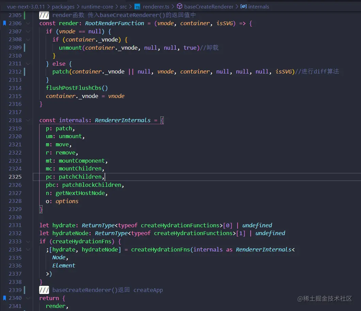The width and height of the screenshot is (361, 311).
Task: Click the highlighted /// marker on line 2339
Action: (x=44, y=290)
